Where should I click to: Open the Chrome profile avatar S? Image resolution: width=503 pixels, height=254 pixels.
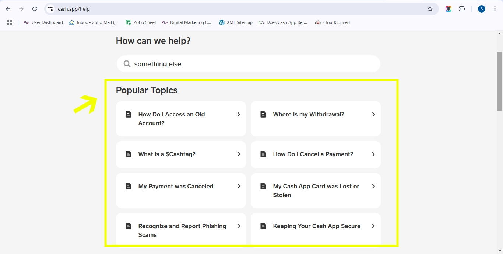point(482,9)
